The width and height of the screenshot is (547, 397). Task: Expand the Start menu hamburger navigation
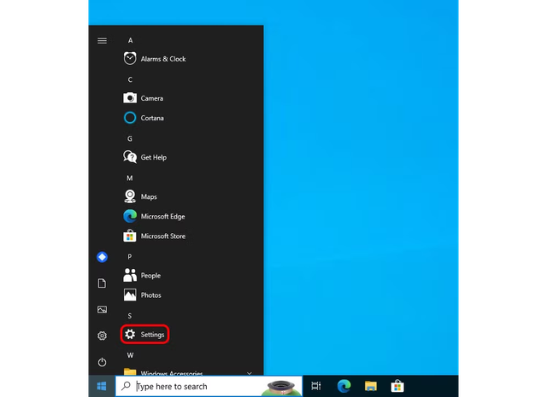point(103,40)
